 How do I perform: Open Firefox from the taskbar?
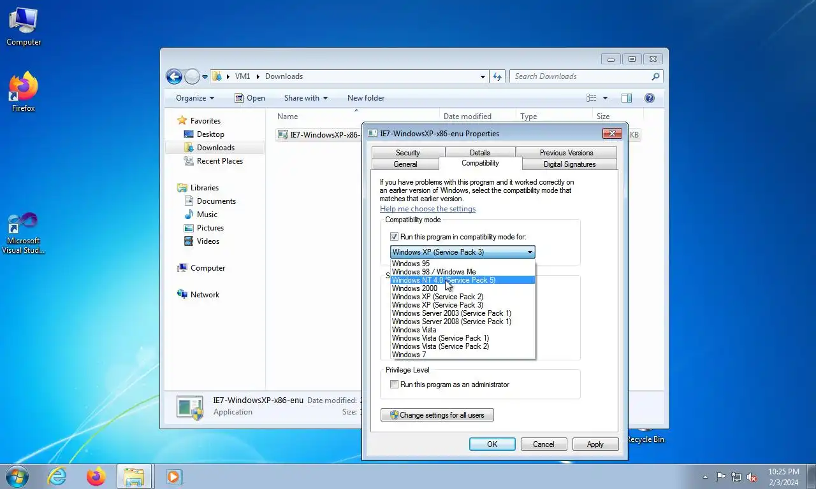pos(96,476)
